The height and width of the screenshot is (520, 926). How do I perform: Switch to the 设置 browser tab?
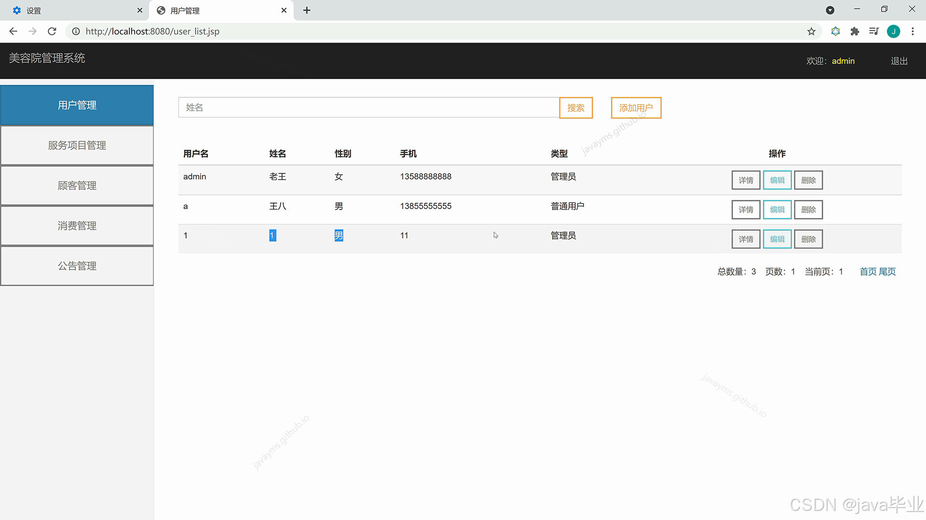pyautogui.click(x=75, y=10)
